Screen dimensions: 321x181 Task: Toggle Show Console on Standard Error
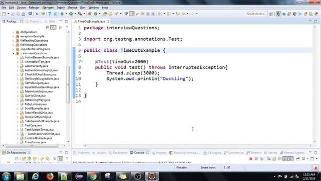tap(291, 159)
